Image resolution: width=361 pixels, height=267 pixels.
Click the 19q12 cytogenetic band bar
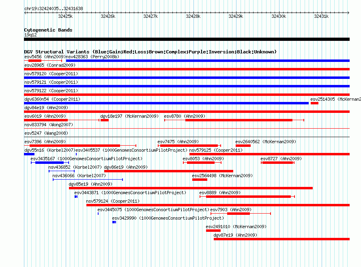tap(187, 39)
